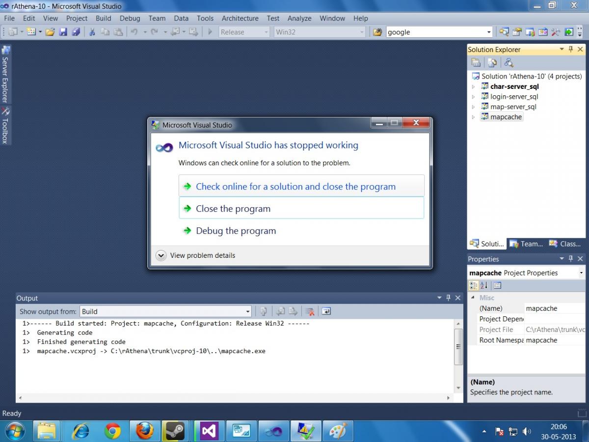Click the Windows Start button
This screenshot has width=589, height=442.
(14, 431)
